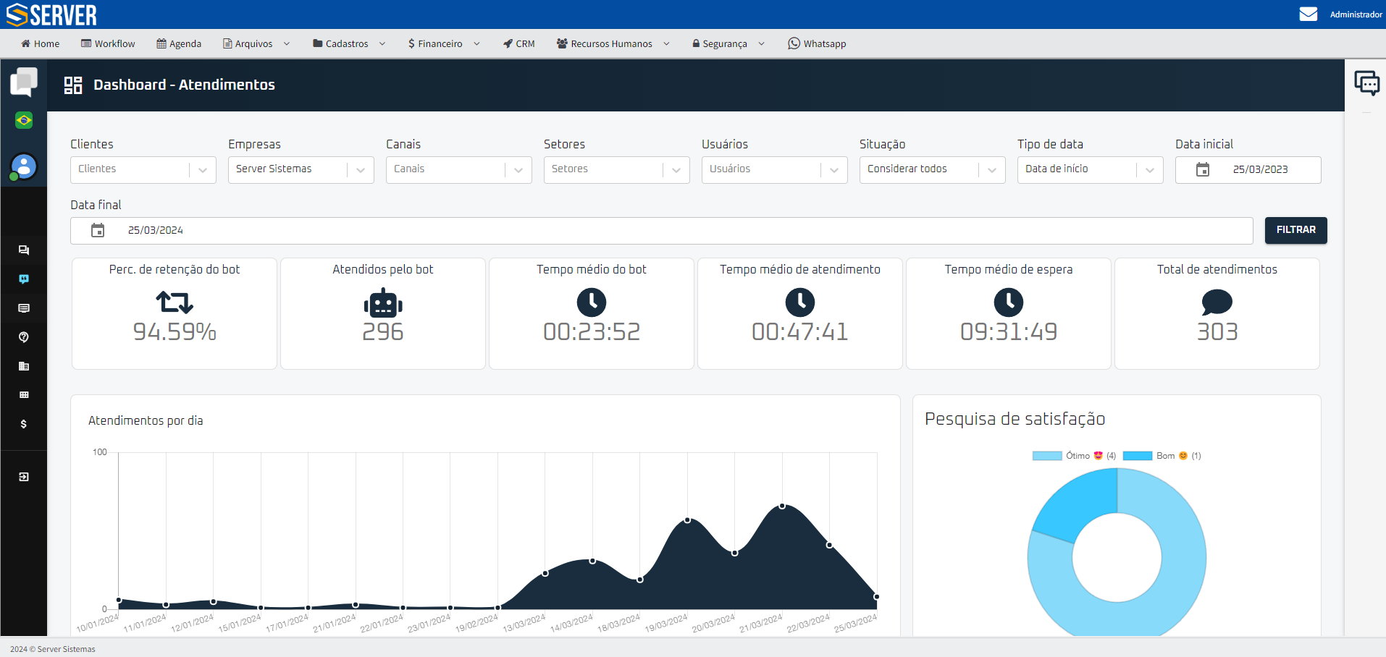This screenshot has width=1386, height=657.
Task: Click the chart point at 14/03/2024
Action: click(592, 561)
